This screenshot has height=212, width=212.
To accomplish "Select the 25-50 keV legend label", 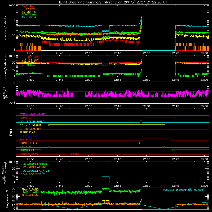I will pos(29,14).
